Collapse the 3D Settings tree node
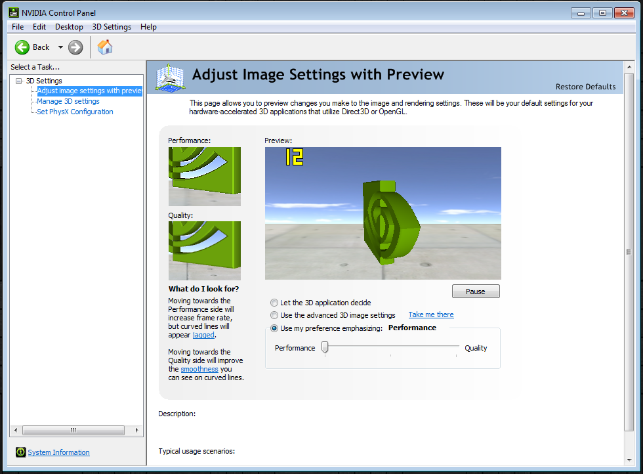The image size is (643, 474). (x=18, y=81)
